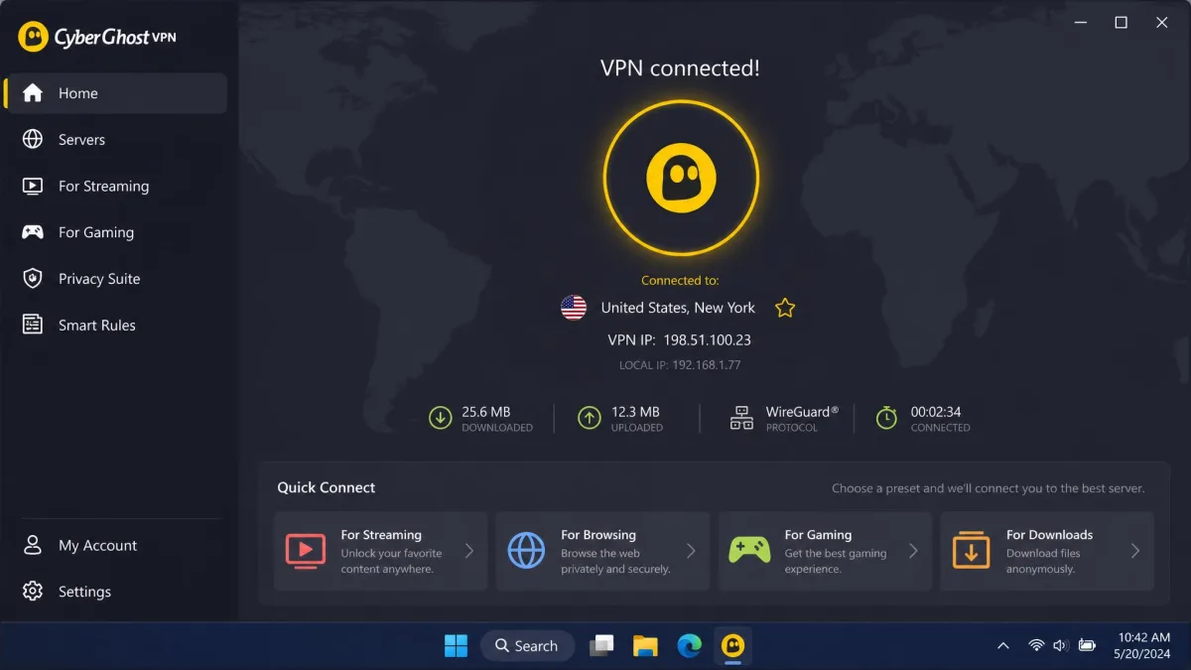Viewport: 1191px width, 670px height.
Task: Disconnect using the yellow ghost power button
Action: [x=681, y=179]
